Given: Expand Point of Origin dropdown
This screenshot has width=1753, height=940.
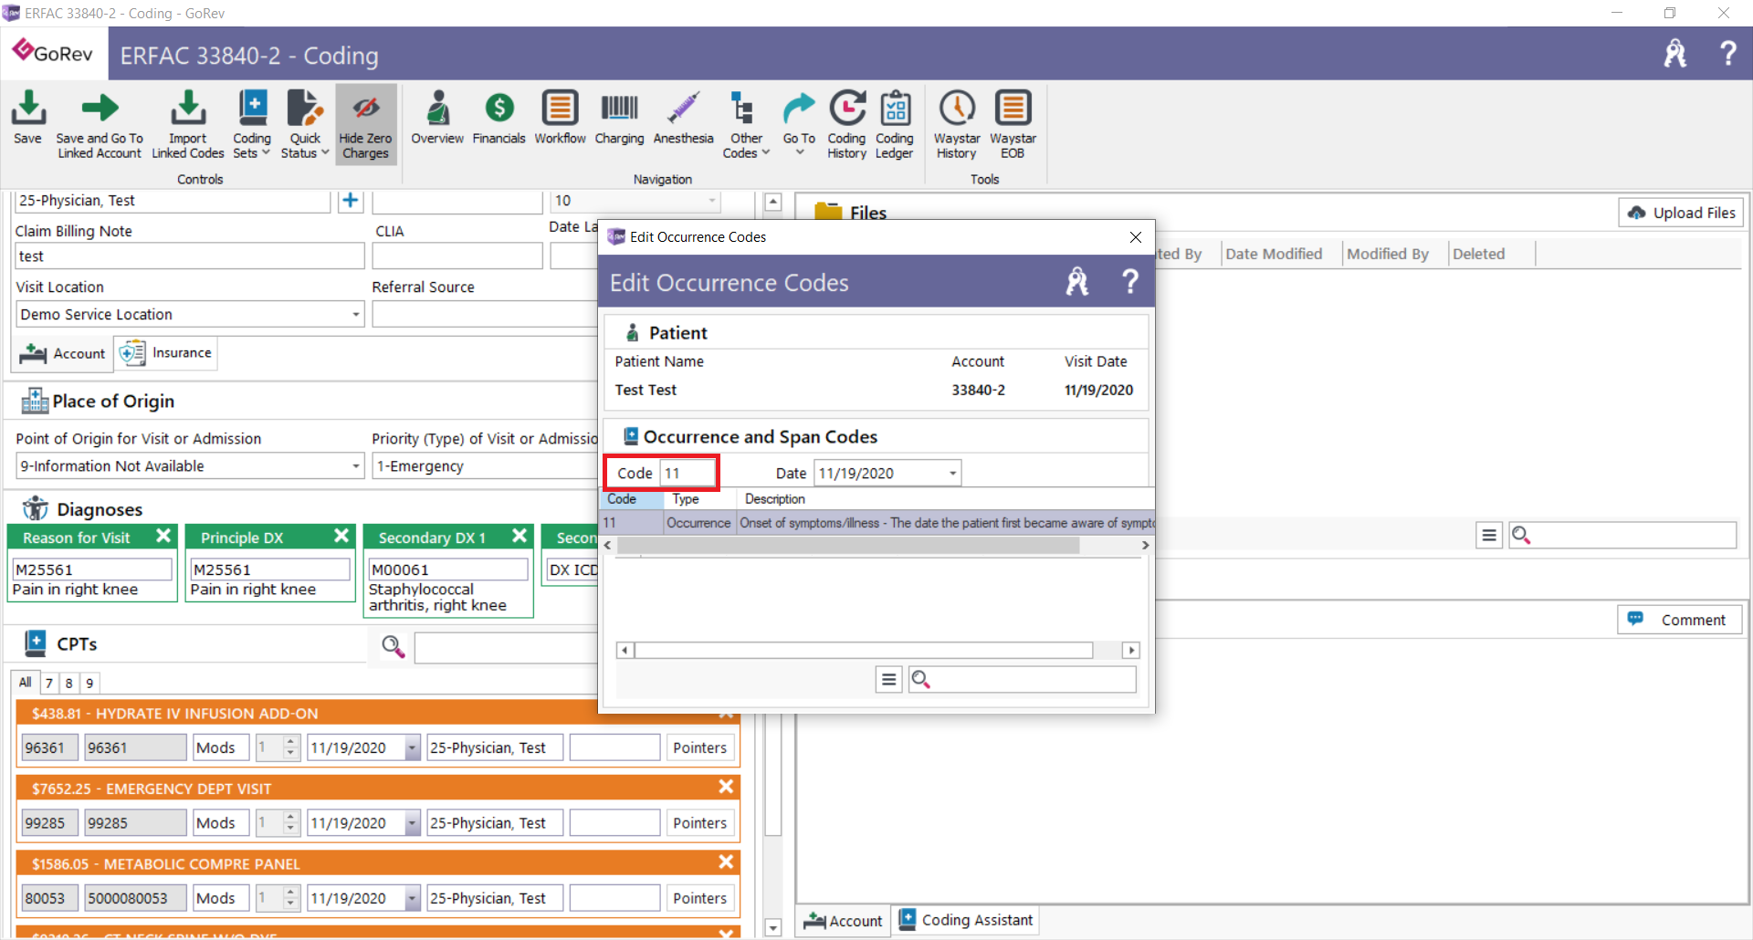Looking at the screenshot, I should tap(355, 466).
